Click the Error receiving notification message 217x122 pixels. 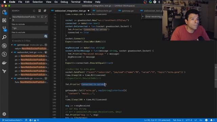coord(154,17)
